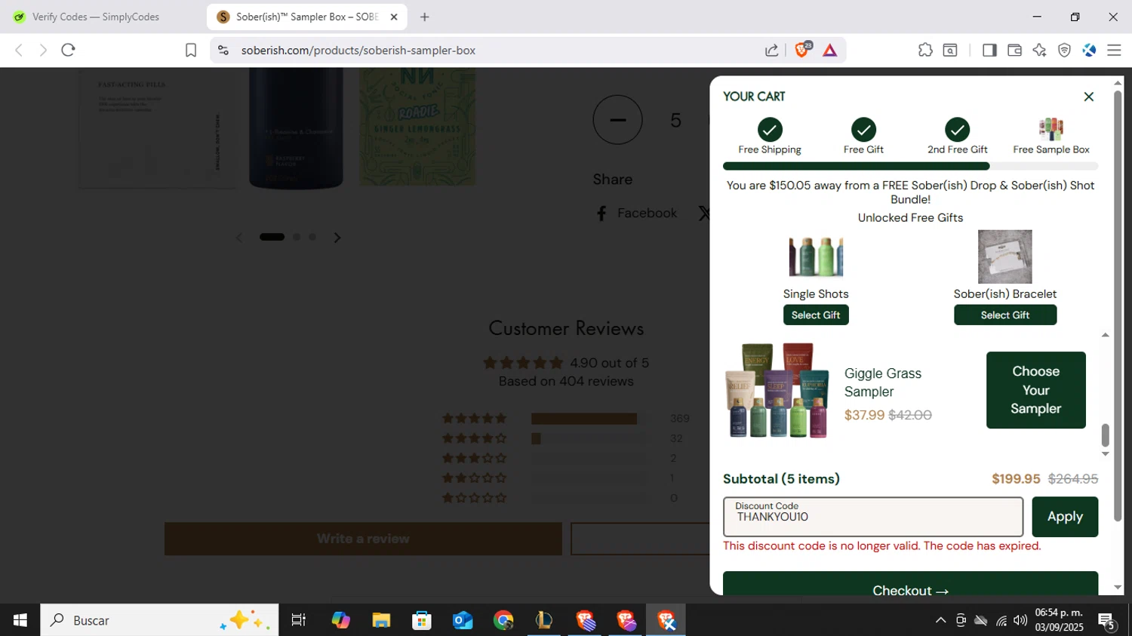Select Gift under Sober(ish) Bracelet
Image resolution: width=1132 pixels, height=636 pixels.
click(x=1005, y=315)
